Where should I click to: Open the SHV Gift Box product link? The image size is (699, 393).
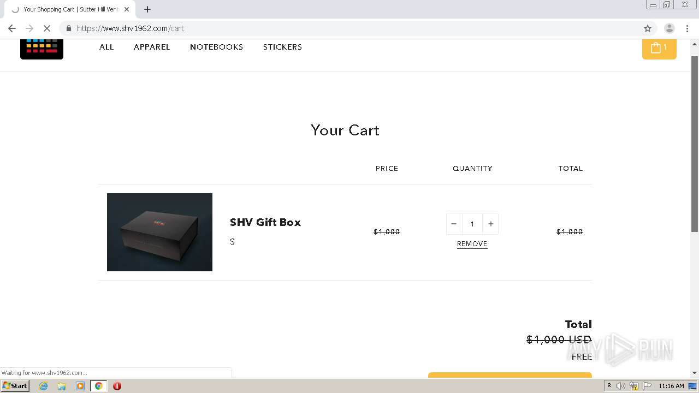265,222
